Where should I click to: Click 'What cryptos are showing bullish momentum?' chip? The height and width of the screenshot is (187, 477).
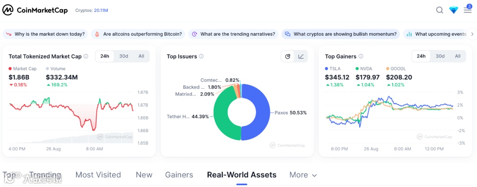pos(341,34)
